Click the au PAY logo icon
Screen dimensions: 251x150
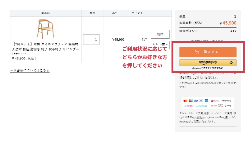tap(214, 106)
